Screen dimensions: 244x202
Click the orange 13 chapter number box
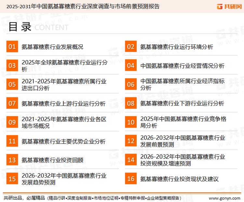click(x=12, y=160)
